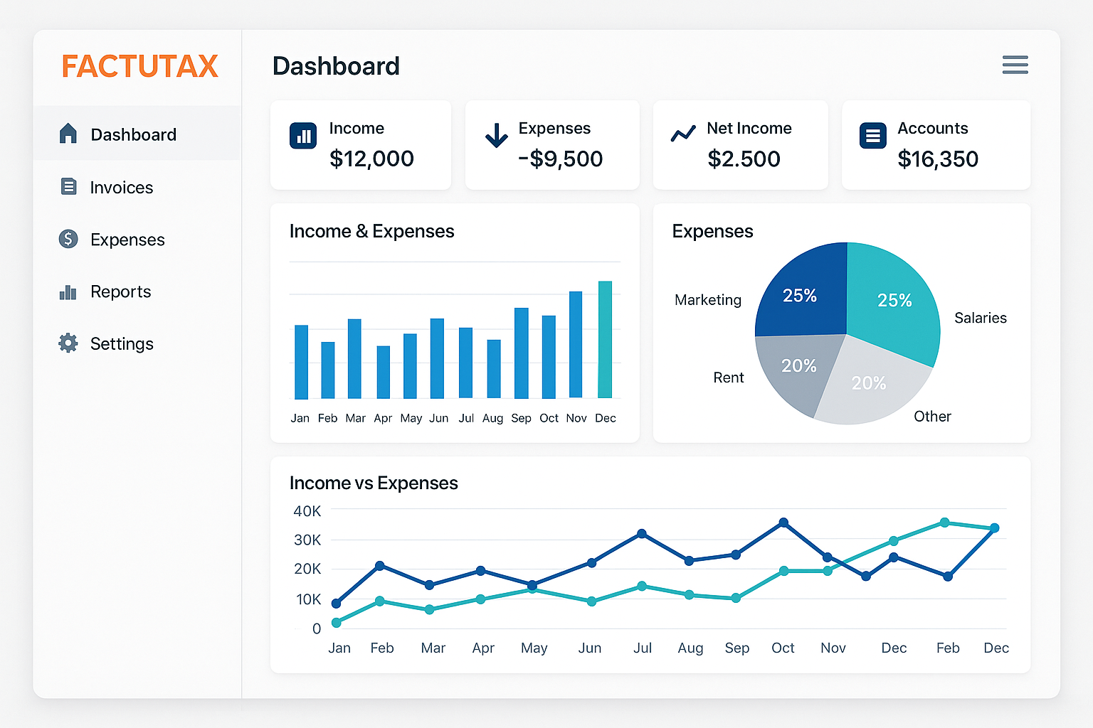This screenshot has height=728, width=1093.
Task: Click the Dashboard home icon in sidebar
Action: [68, 133]
